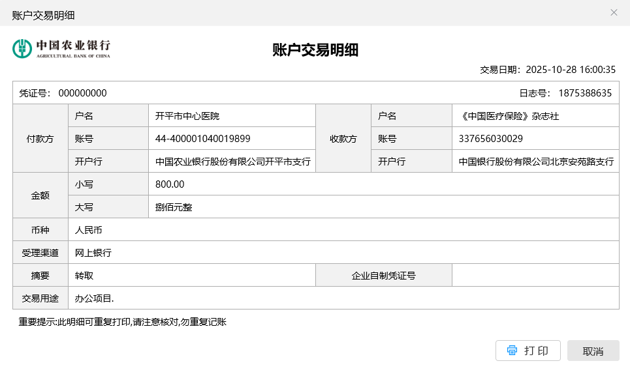Click the voucher number 000000000
Screen dimensions: 630x374
click(82, 93)
